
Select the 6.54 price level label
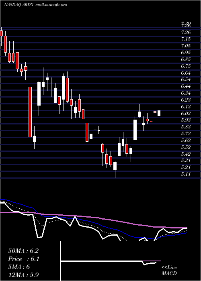(x=186, y=79)
